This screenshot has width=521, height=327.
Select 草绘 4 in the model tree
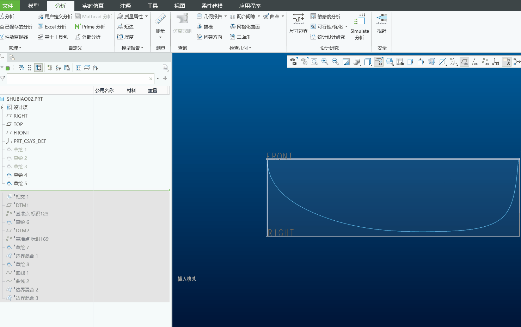(x=20, y=175)
